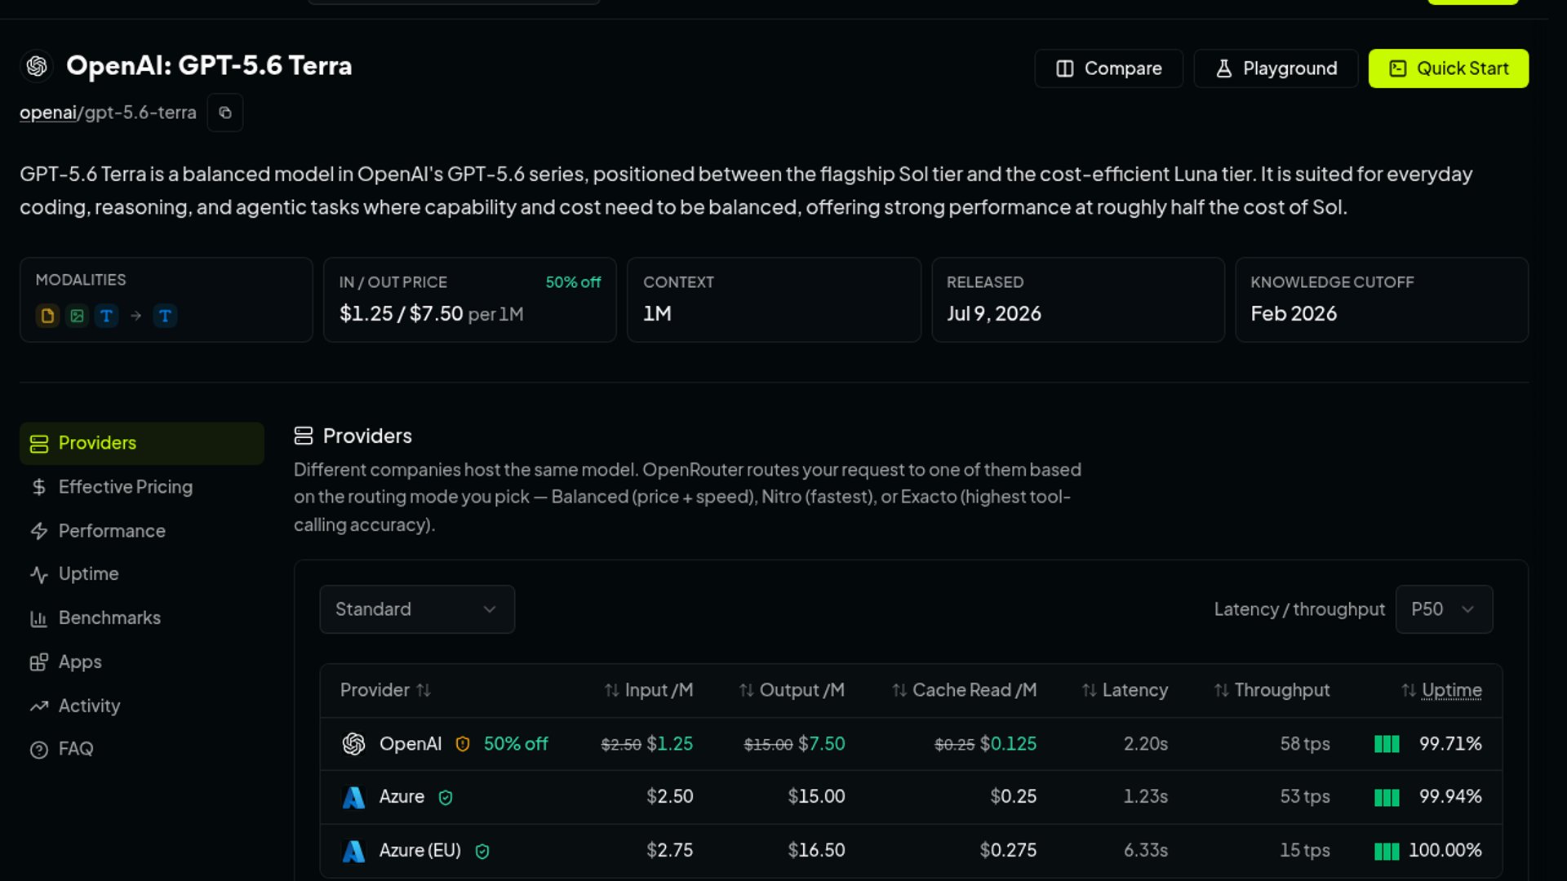Sort providers by Latency
This screenshot has width=1567, height=881.
coord(1125,690)
